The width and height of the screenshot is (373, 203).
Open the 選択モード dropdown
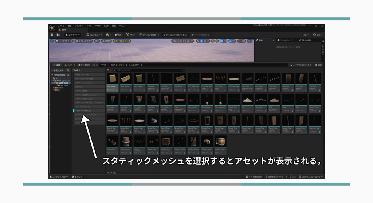click(x=72, y=35)
